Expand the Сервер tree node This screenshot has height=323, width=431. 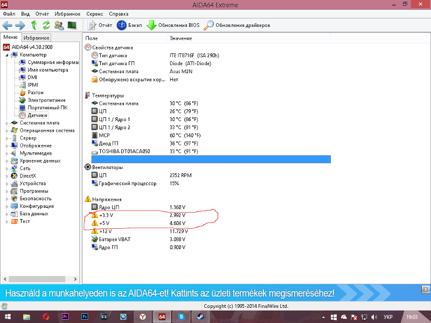(x=7, y=138)
